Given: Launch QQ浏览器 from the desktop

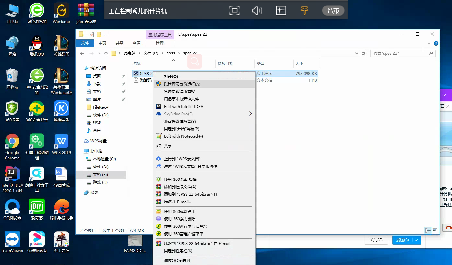Looking at the screenshot, I should (x=12, y=210).
